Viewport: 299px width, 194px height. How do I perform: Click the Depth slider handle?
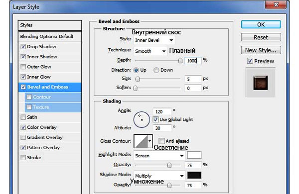coord(180,61)
